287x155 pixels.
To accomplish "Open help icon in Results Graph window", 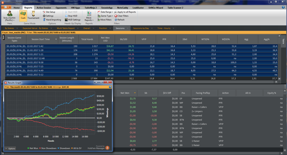I will point(110,87).
